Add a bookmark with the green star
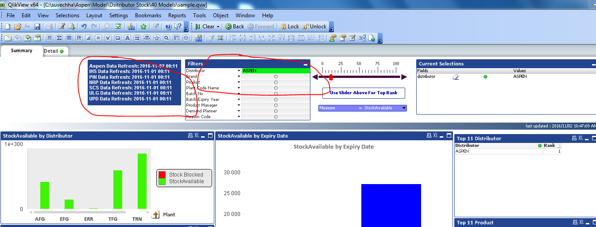Image resolution: width=596 pixels, height=227 pixels. pos(143,27)
